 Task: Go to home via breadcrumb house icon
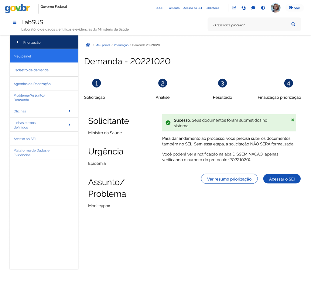pos(88,45)
